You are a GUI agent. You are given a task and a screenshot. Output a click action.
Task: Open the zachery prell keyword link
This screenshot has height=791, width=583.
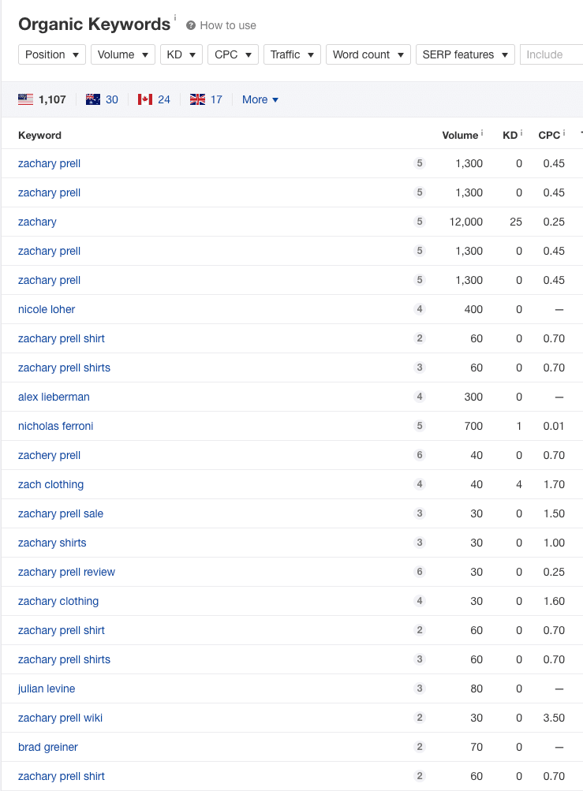(50, 456)
